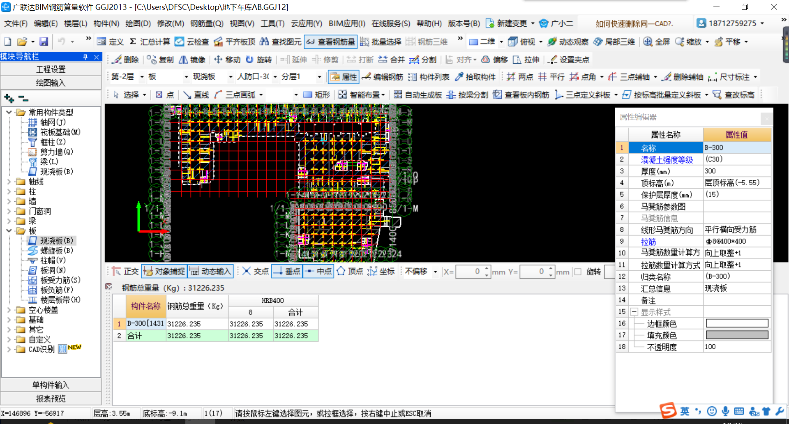Click the 分割 split tool
The image size is (789, 424).
(x=423, y=60)
